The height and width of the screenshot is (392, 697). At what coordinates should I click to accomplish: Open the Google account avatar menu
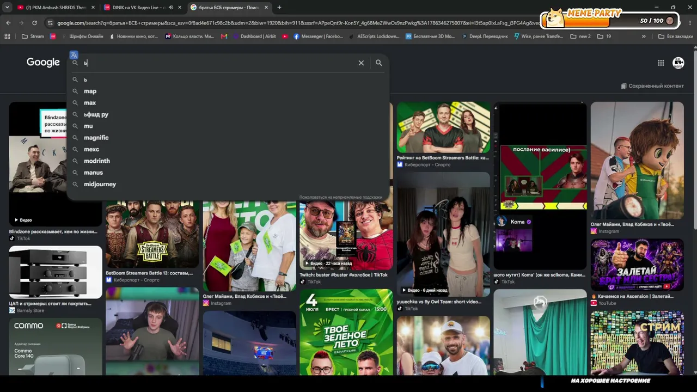click(x=678, y=63)
